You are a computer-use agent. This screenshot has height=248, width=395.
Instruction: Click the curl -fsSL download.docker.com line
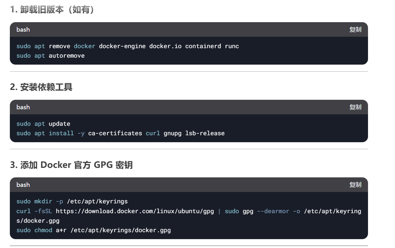coord(189,211)
